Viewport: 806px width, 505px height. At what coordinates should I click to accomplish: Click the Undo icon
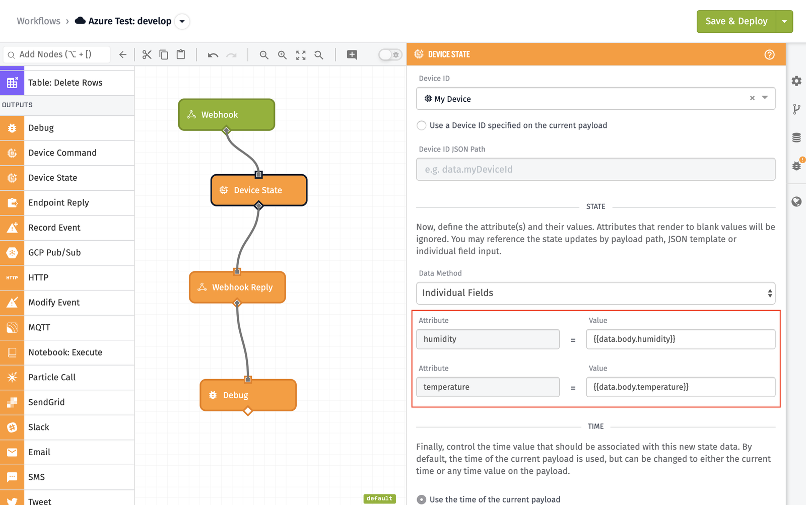coord(212,54)
